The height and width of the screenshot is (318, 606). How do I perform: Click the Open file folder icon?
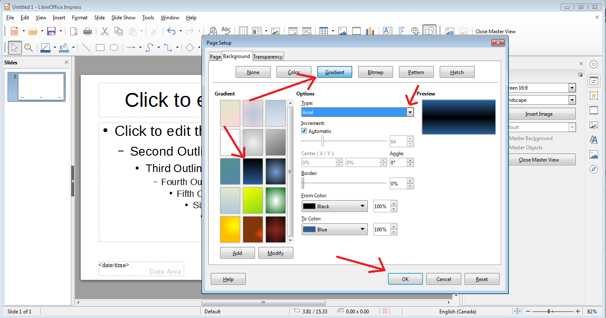point(33,31)
